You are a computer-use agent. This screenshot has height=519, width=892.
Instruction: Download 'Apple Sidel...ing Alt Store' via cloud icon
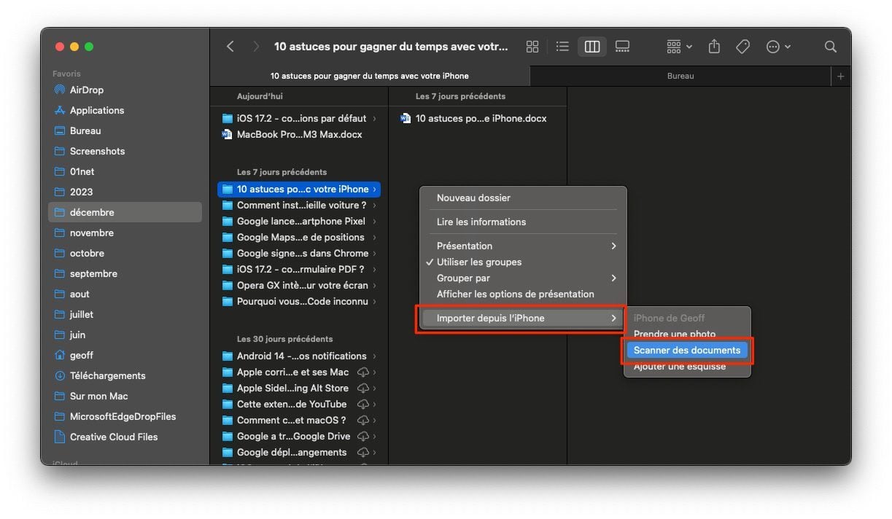362,388
